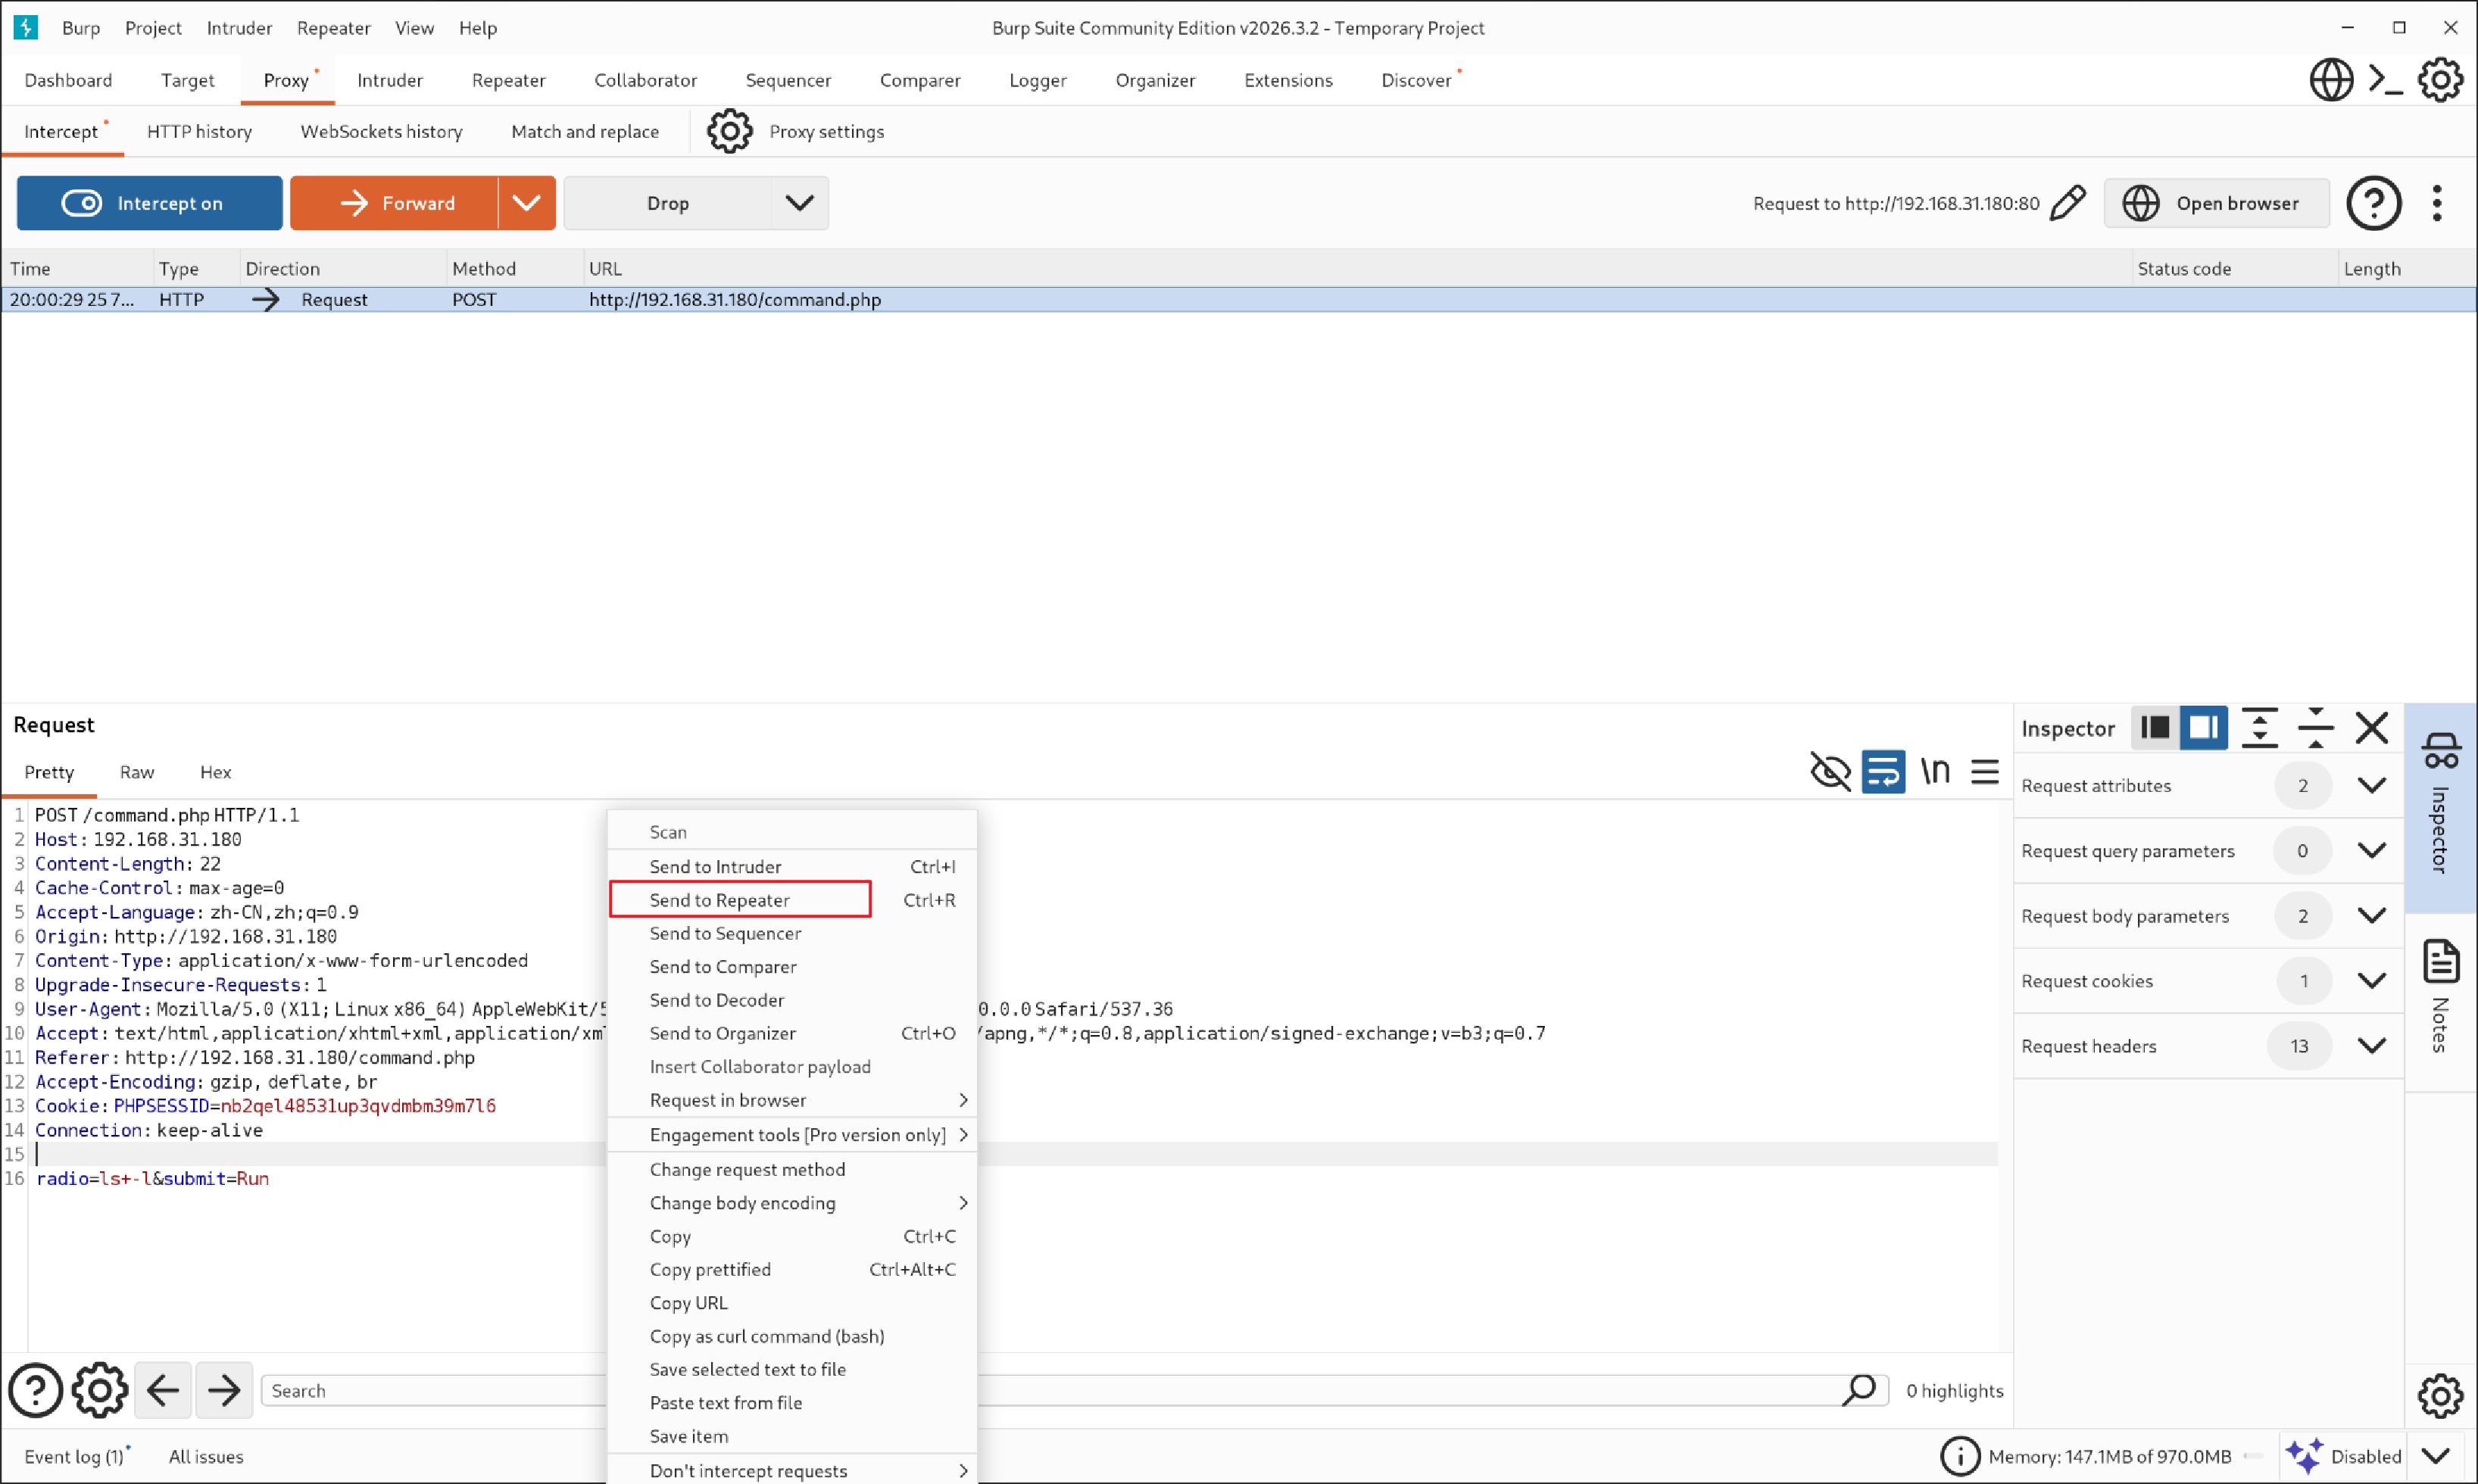Viewport: 2478px width, 1484px height.
Task: Open the Match and replace tab
Action: click(x=585, y=131)
